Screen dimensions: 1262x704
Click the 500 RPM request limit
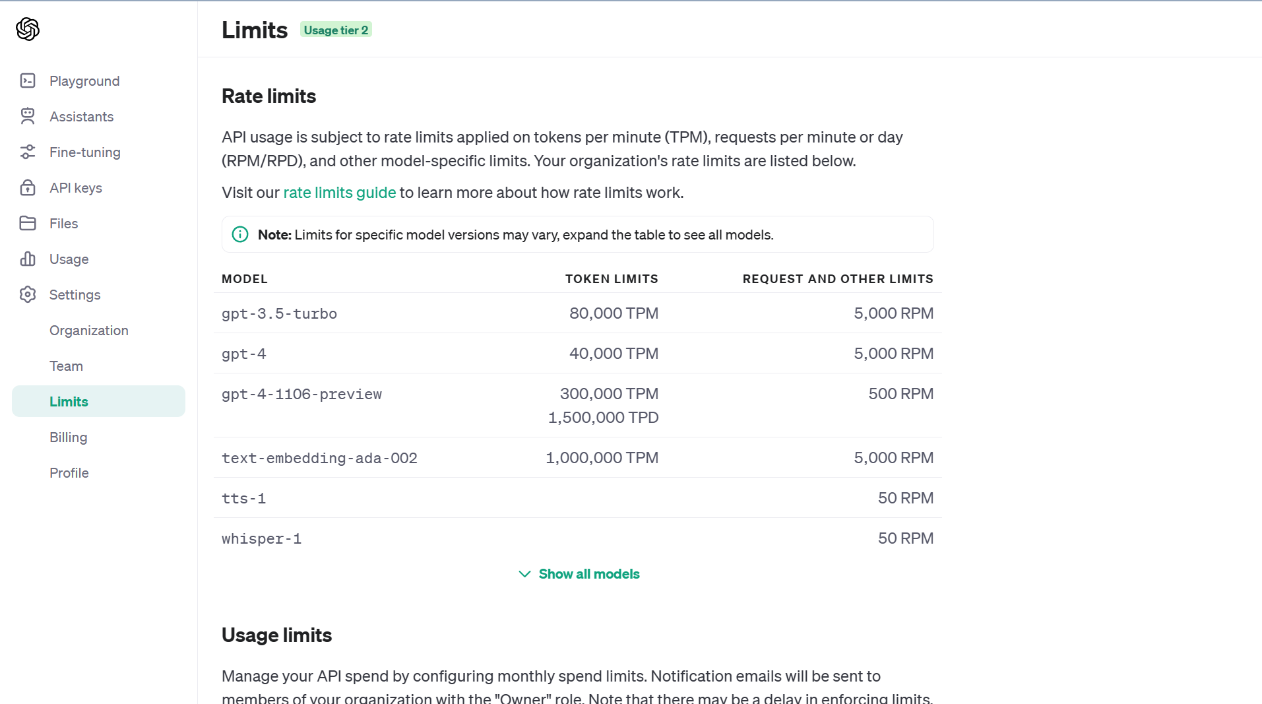[x=900, y=394]
